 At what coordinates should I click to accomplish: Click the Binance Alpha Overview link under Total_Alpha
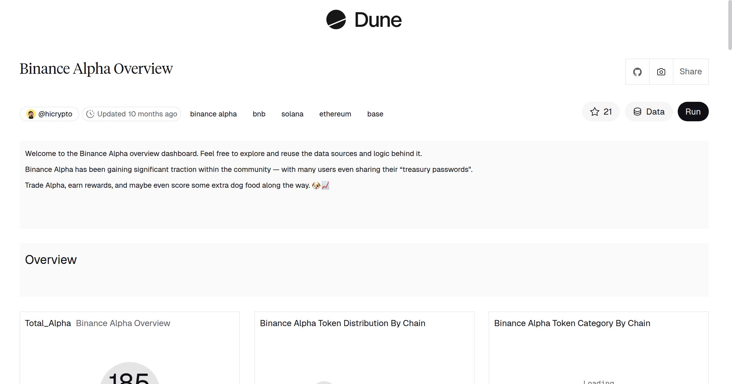click(x=123, y=323)
